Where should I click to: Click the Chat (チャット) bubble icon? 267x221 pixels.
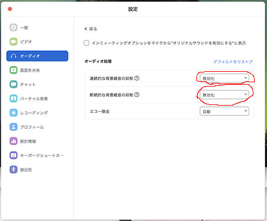[x=14, y=84]
